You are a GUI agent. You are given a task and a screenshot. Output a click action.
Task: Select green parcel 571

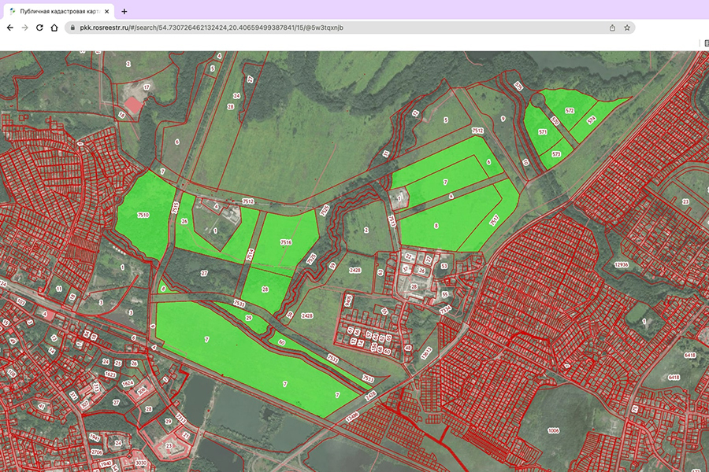click(x=542, y=132)
